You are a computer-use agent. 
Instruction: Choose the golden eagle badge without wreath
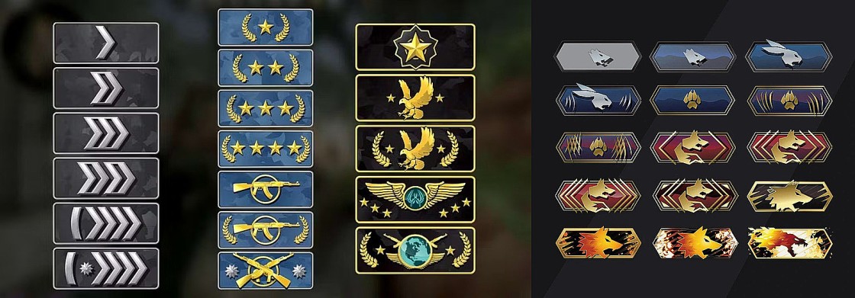click(x=415, y=98)
